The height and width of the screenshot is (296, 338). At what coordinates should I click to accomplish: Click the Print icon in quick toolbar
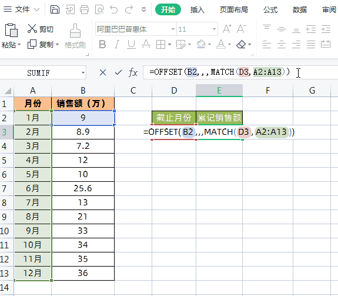coord(84,9)
